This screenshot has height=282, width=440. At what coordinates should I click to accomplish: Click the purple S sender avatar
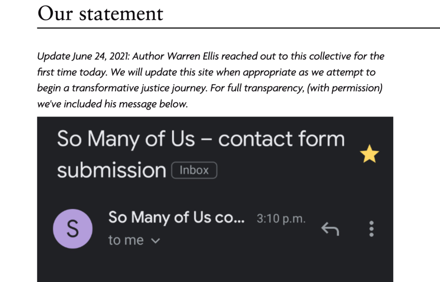(73, 229)
